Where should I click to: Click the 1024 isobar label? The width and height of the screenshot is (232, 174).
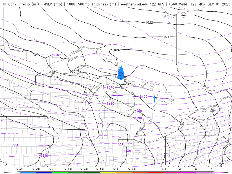click(x=166, y=37)
